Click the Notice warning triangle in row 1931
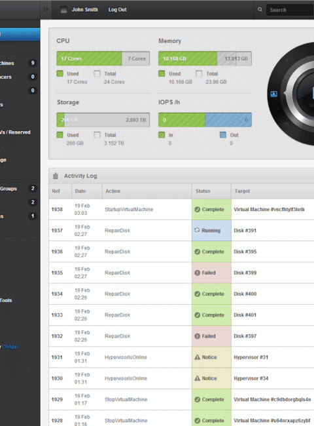Image resolution: width=314 pixels, height=426 pixels. point(198,357)
